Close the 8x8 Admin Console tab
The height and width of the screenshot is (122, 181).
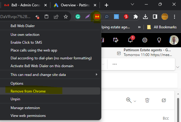tap(46, 5)
